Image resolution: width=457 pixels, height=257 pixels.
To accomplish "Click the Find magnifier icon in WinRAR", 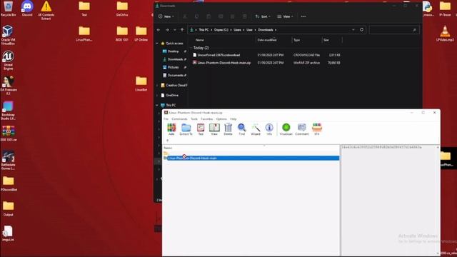I will (241, 129).
